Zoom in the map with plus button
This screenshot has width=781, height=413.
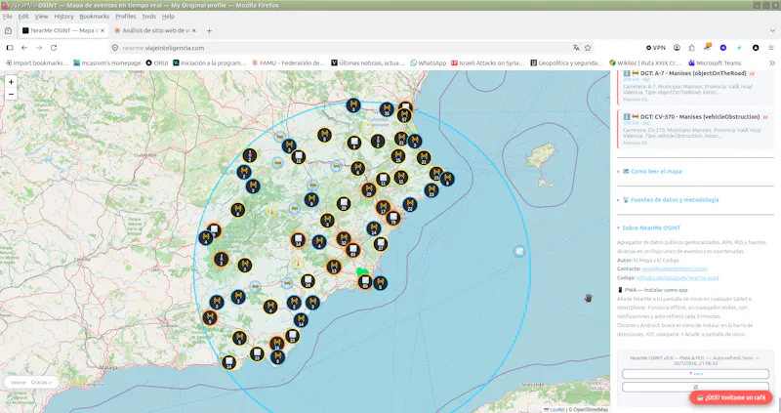(x=11, y=82)
